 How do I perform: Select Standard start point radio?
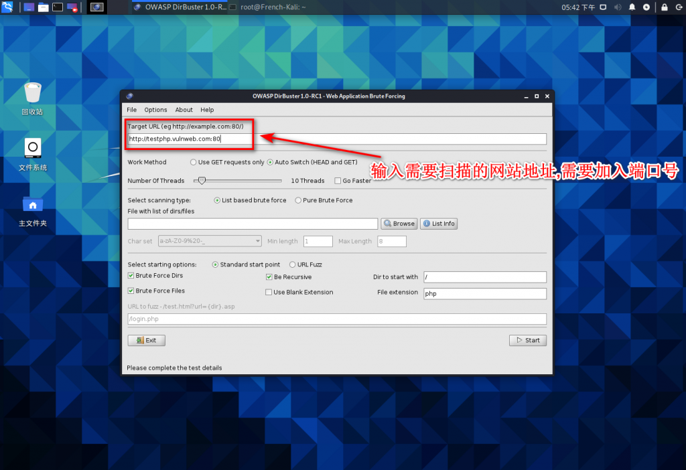[215, 264]
